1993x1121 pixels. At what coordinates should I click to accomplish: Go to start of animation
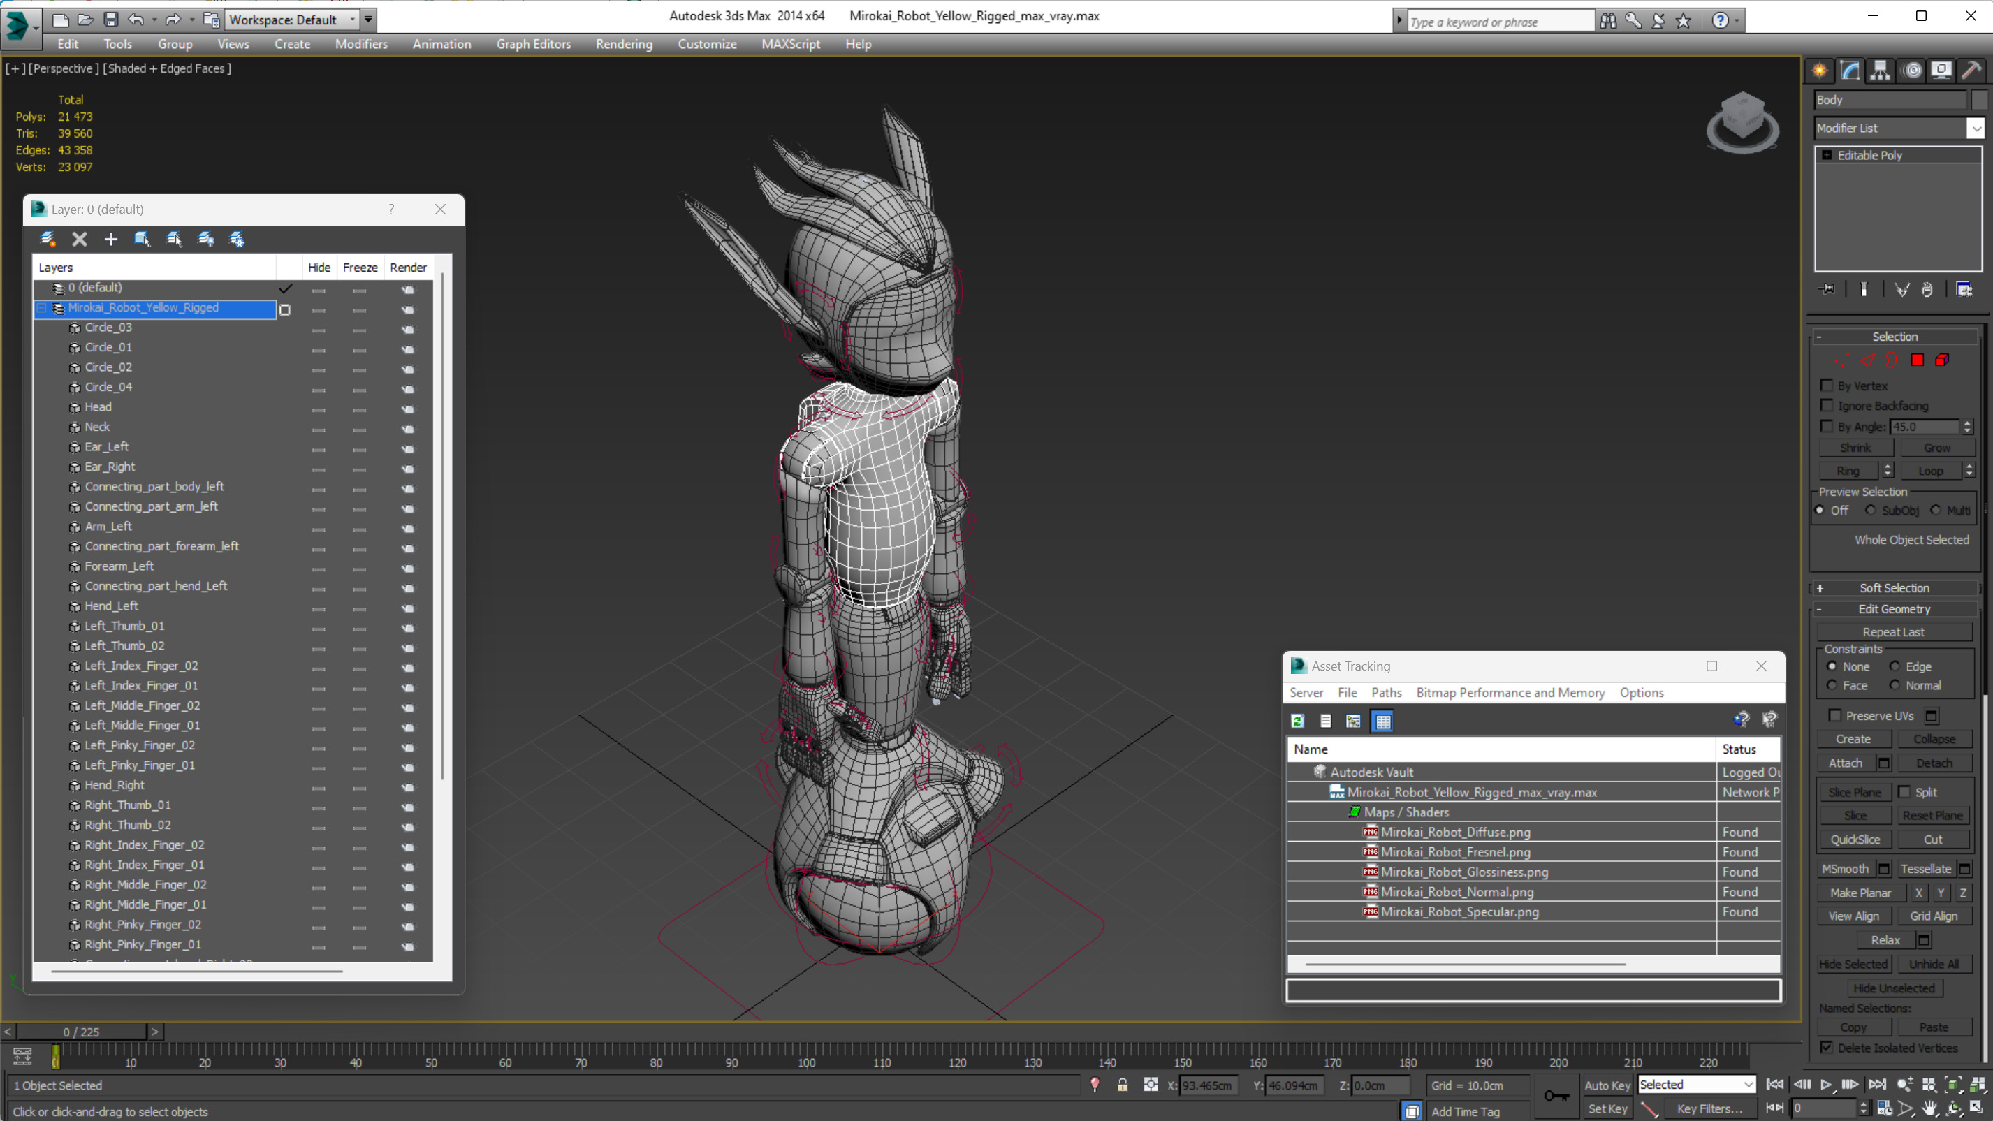click(x=1775, y=1085)
